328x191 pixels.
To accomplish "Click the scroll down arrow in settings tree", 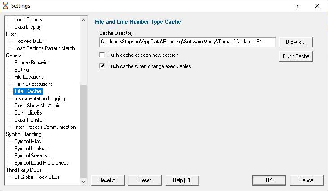I will pos(84,181).
